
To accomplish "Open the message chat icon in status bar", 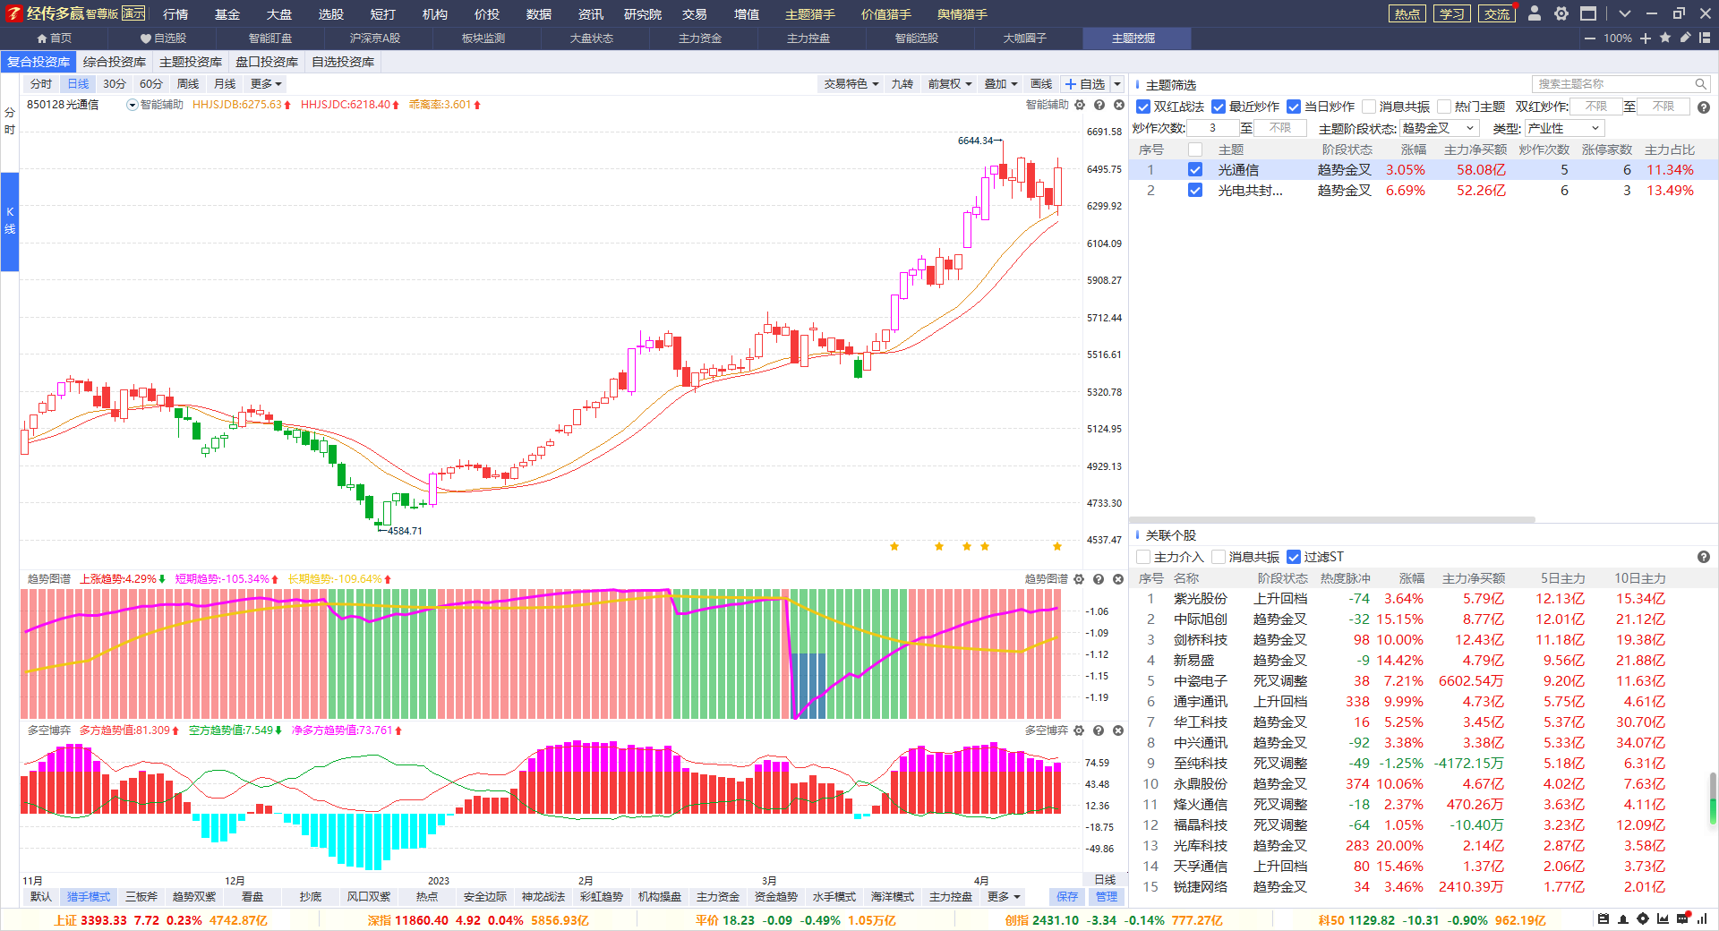I will click(x=1682, y=919).
